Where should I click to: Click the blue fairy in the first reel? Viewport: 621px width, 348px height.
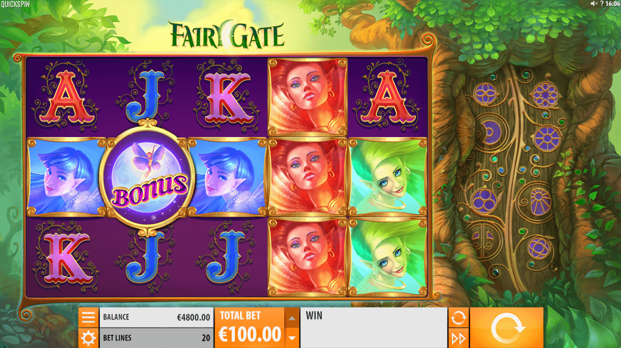(x=66, y=177)
